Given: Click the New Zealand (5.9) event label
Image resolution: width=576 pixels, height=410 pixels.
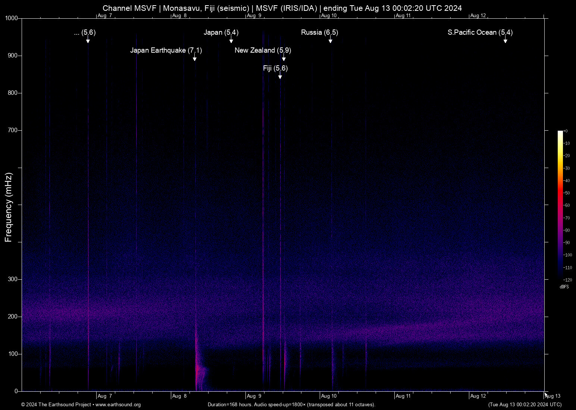Looking at the screenshot, I should 263,50.
